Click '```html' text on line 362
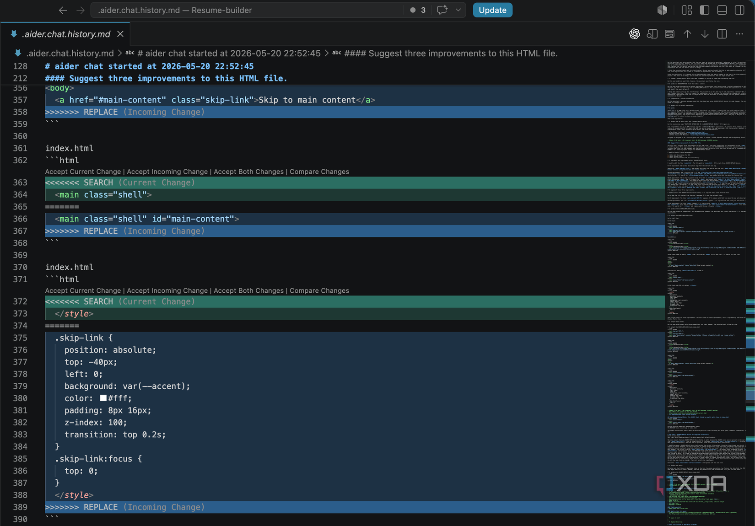Image resolution: width=755 pixels, height=526 pixels. (62, 161)
